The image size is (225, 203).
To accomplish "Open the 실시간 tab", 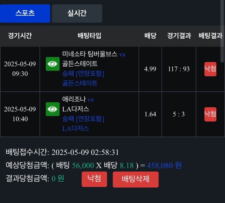I will coord(77,13).
